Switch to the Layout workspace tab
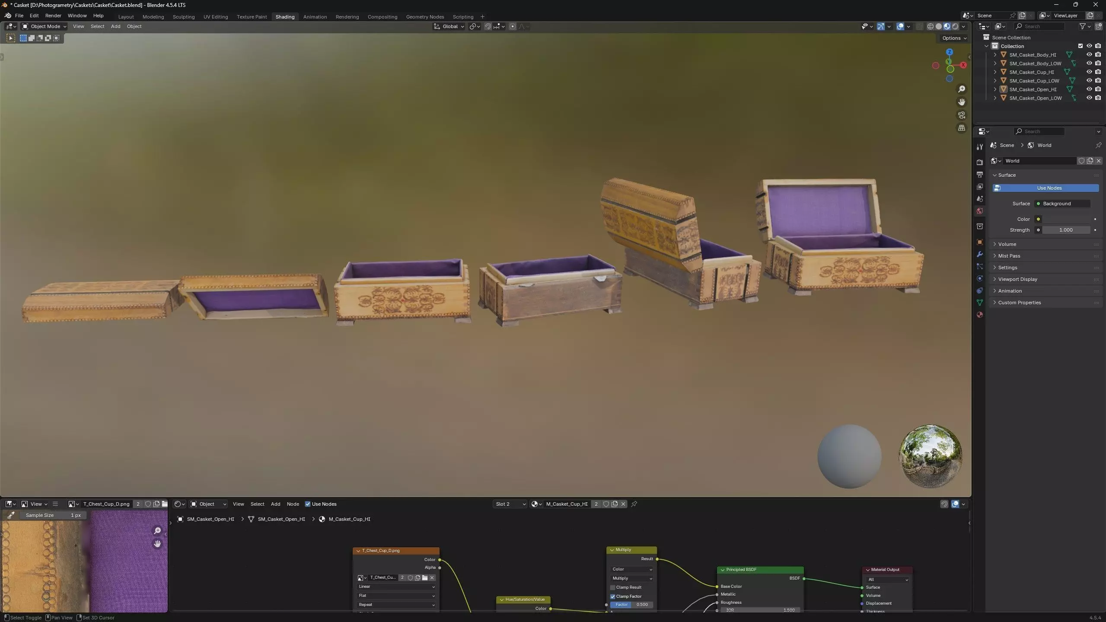 point(126,17)
